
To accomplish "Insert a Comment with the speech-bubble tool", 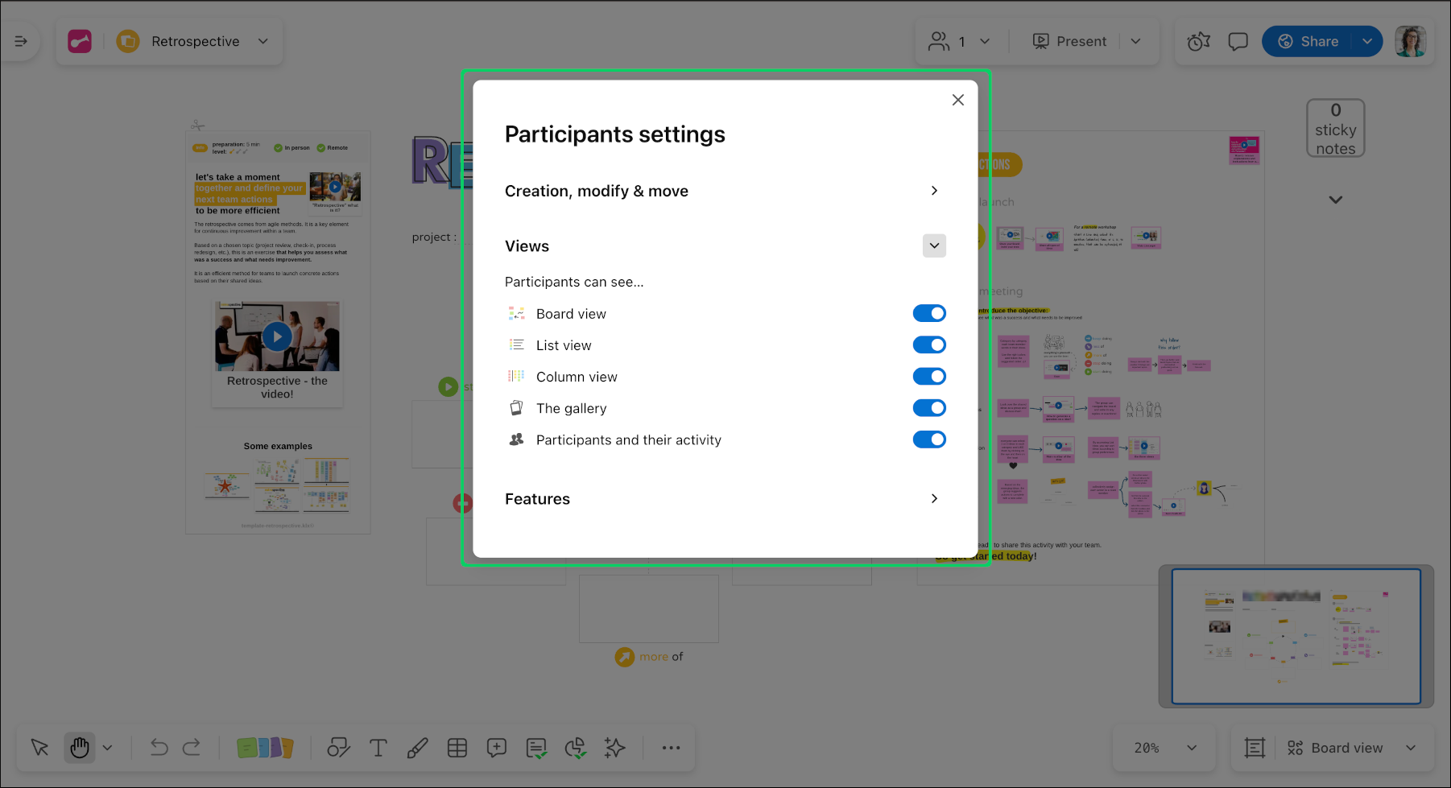I will (x=497, y=748).
